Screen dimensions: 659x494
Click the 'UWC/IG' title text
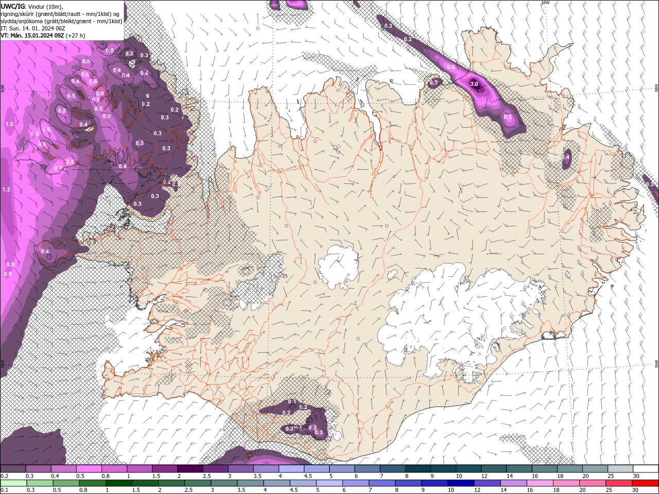coord(13,6)
